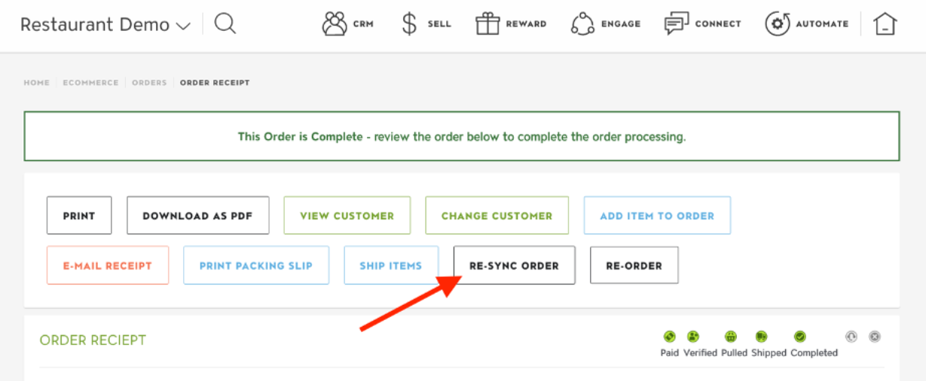Toggle the Verified status icon
Viewport: 926px width, 381px height.
(x=693, y=337)
